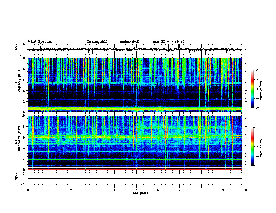Screen dimensions: 276x213
Task: Click time-axis tick label "9"
Action: click(x=223, y=190)
